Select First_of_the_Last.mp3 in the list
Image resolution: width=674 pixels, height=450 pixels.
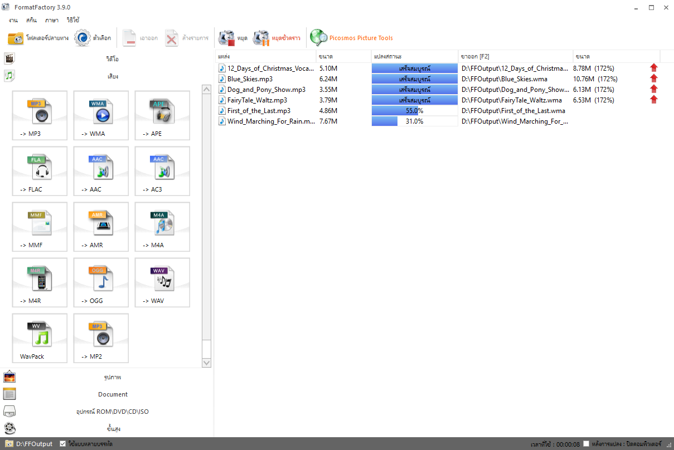point(254,111)
